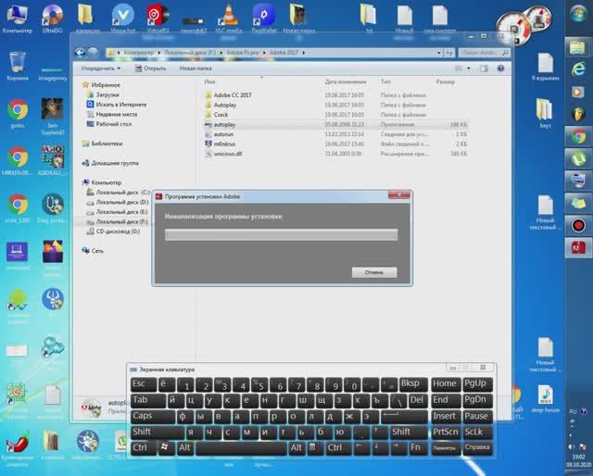Click the system clock in the tray
The image size is (593, 476).
point(578,460)
